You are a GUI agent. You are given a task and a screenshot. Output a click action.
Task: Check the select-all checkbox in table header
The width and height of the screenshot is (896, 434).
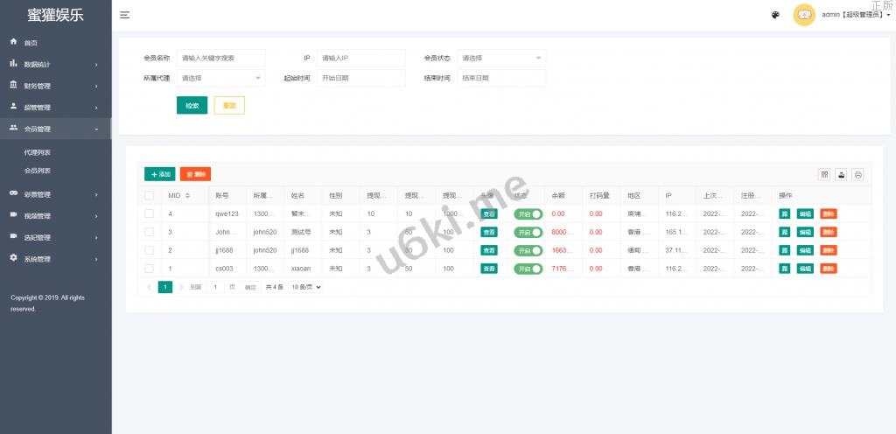[149, 195]
